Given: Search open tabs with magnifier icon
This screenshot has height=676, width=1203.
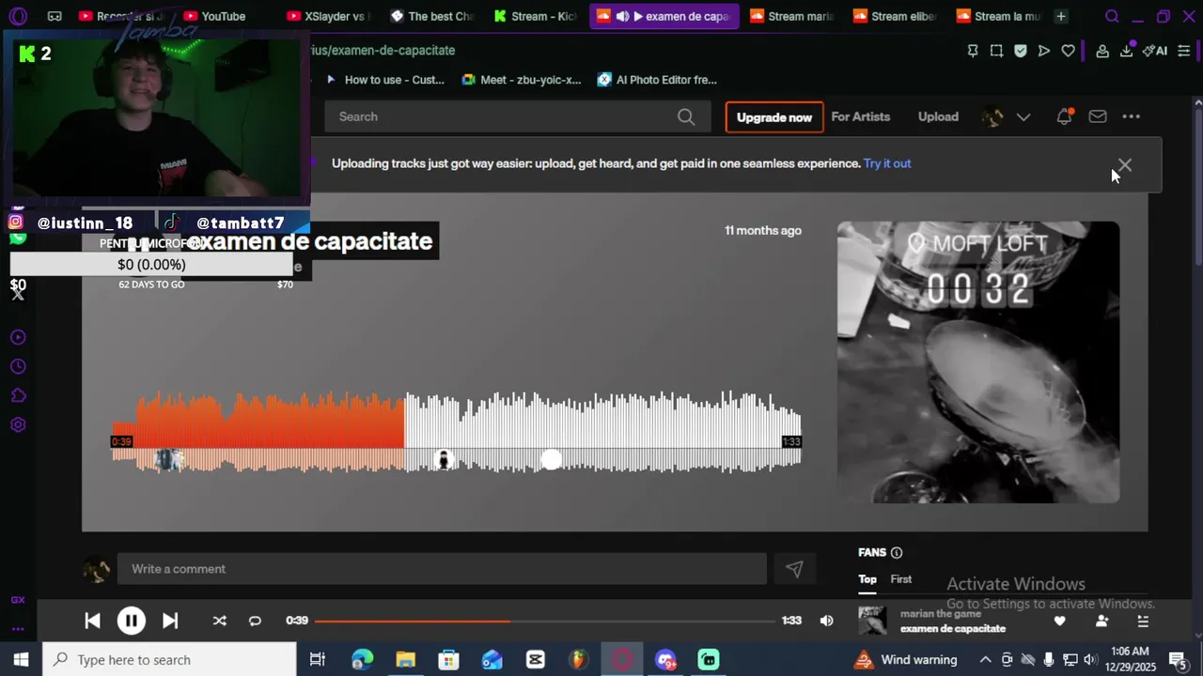Looking at the screenshot, I should (1112, 16).
